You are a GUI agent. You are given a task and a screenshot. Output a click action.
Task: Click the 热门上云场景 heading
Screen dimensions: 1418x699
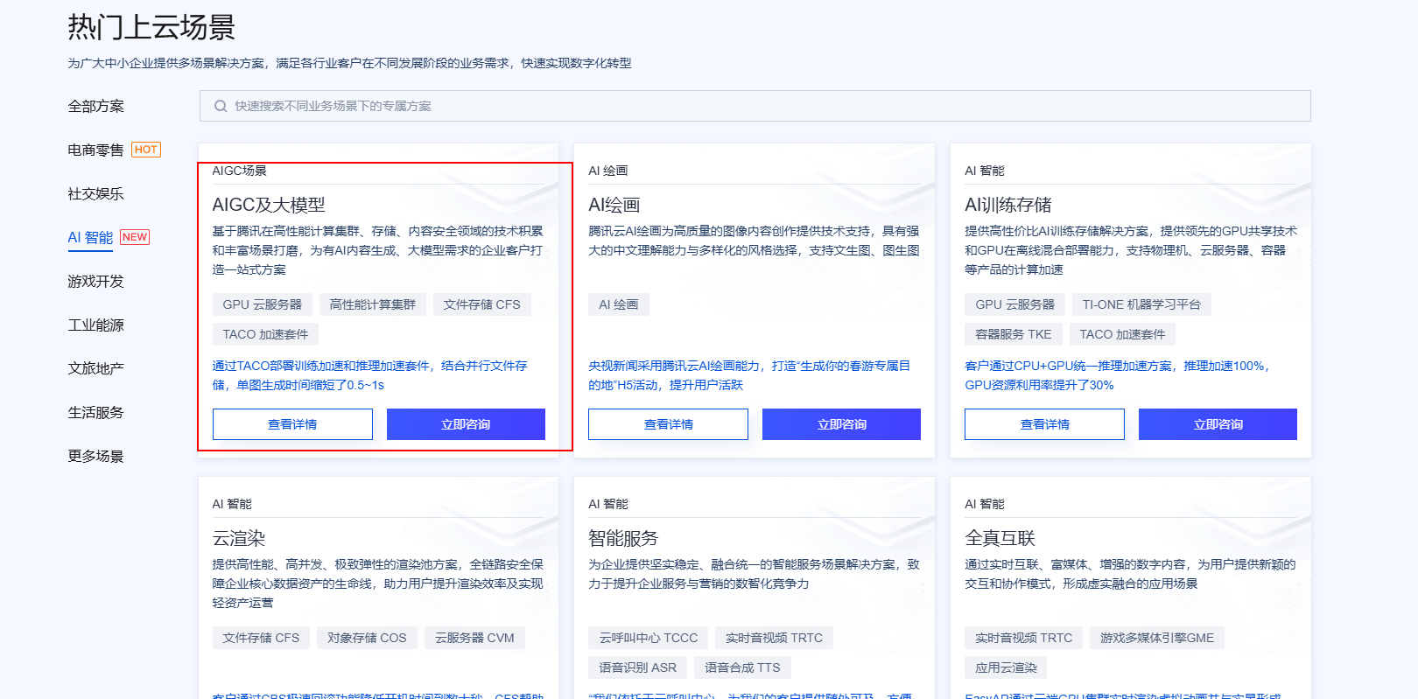pyautogui.click(x=151, y=27)
